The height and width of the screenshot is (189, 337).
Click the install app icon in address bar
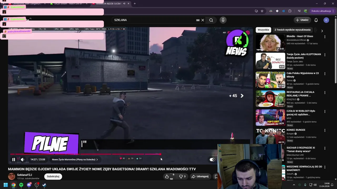point(256,11)
